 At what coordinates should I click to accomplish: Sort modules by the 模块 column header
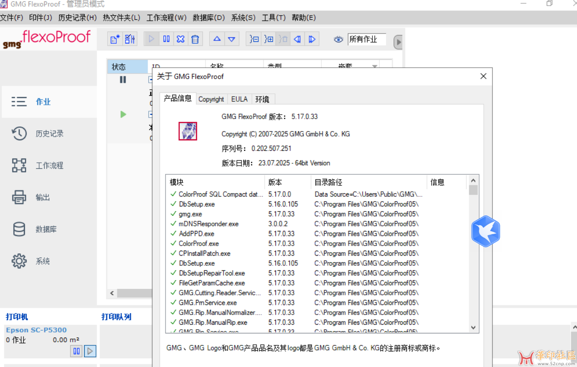point(215,182)
